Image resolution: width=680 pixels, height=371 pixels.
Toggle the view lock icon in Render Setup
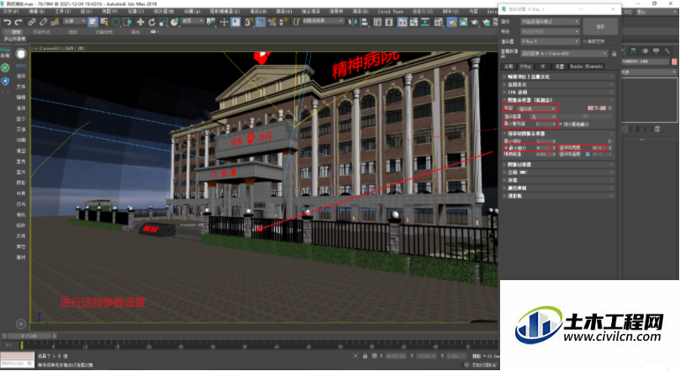tap(614, 54)
